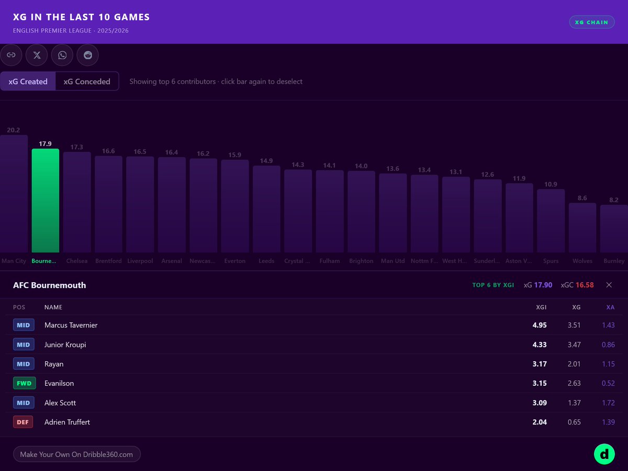This screenshot has width=628, height=471.
Task: Select the Wolves bar
Action: 582,228
